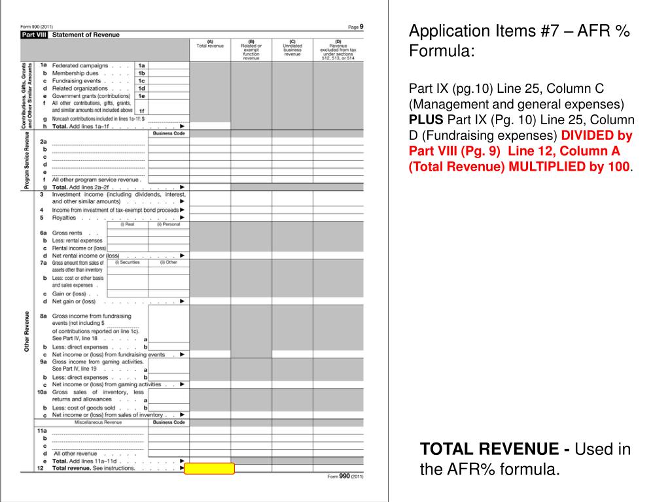The height and width of the screenshot is (502, 670).
Task: Click the "(i) Real" column sub-header
Action: coord(128,225)
